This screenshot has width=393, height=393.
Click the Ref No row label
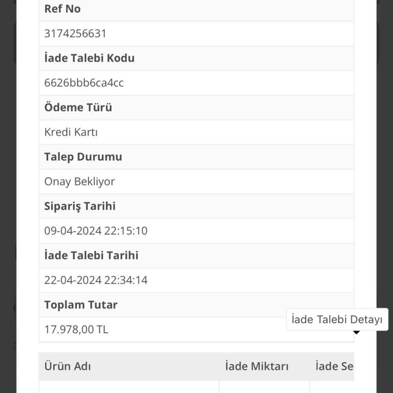point(62,9)
